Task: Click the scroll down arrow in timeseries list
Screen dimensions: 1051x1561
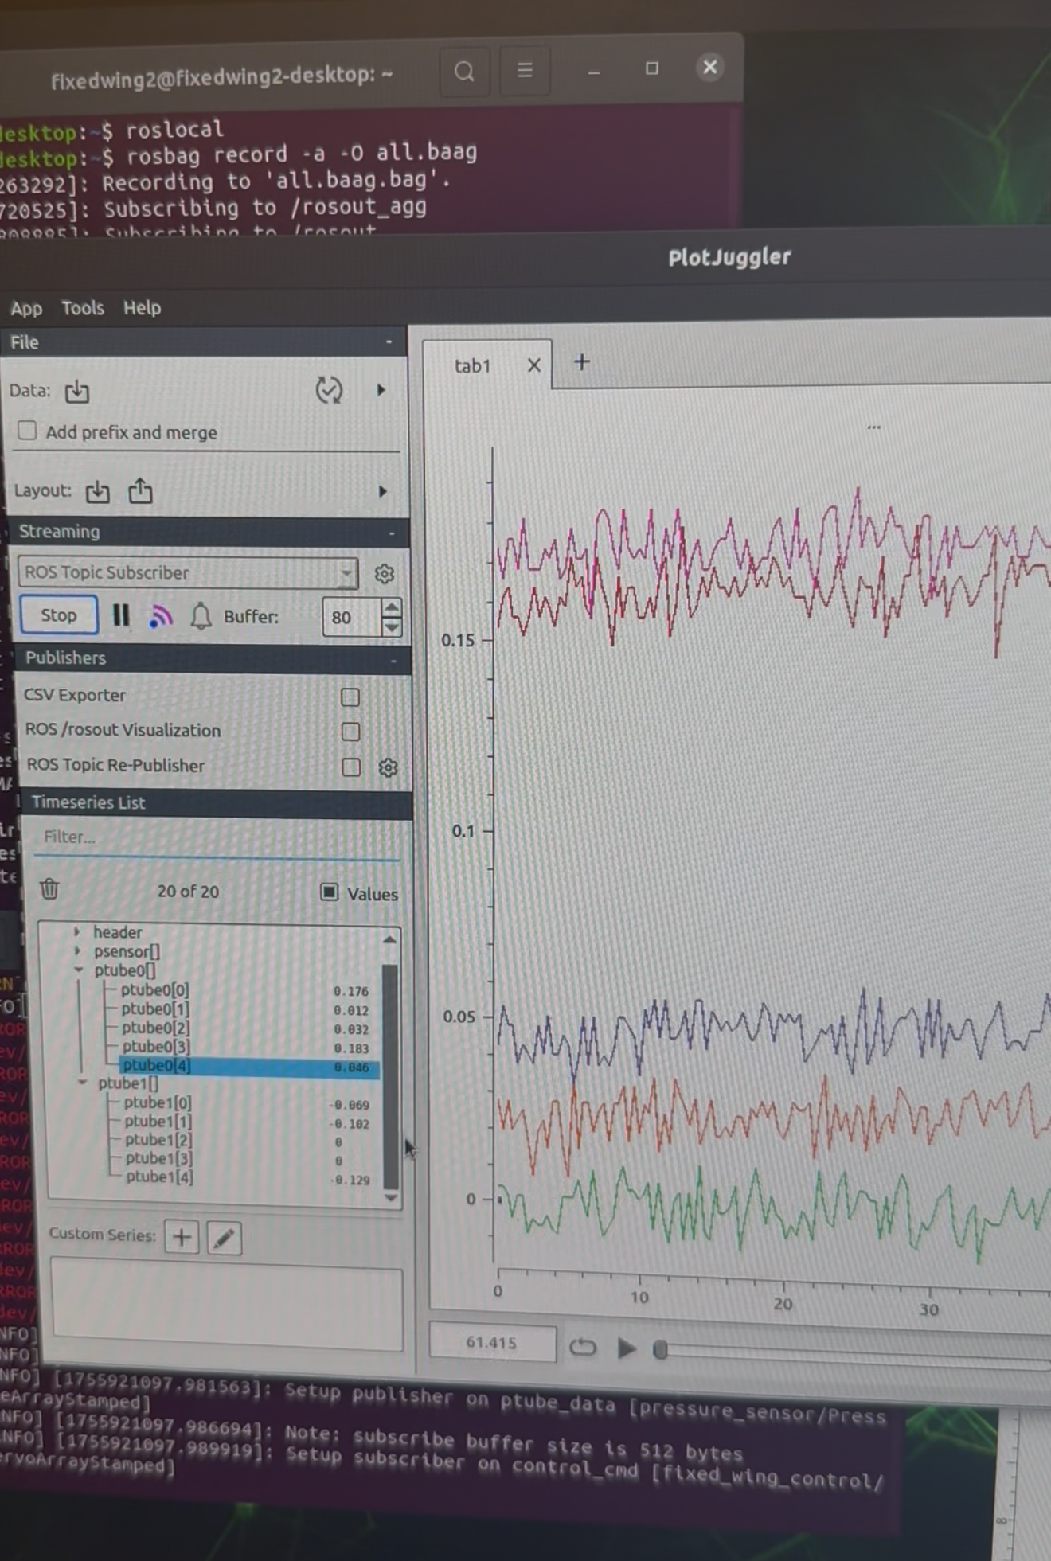Action: pos(390,1196)
